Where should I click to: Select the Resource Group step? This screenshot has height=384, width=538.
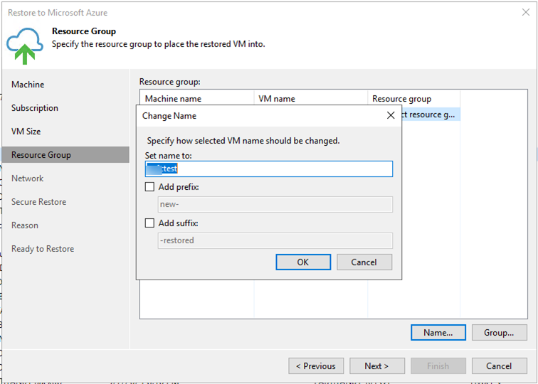pos(65,154)
